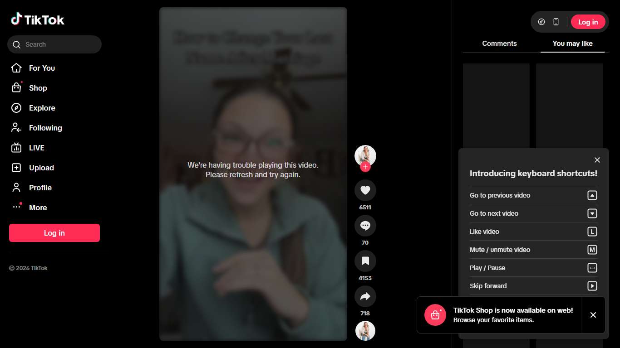Open the LIVE section in sidebar
620x348 pixels.
[x=36, y=148]
